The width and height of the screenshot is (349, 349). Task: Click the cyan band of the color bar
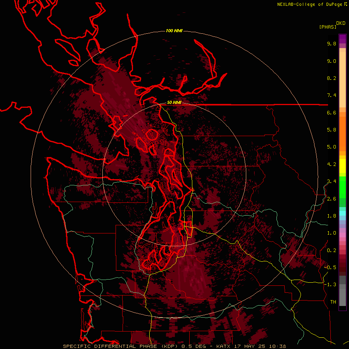pyautogui.click(x=342, y=213)
